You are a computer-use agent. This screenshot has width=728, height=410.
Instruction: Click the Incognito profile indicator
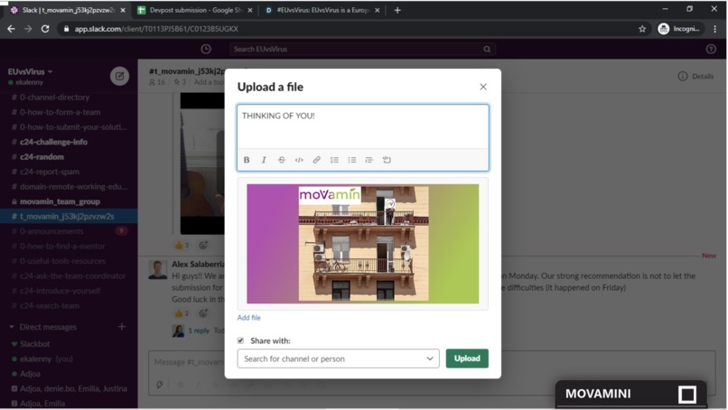(x=679, y=29)
